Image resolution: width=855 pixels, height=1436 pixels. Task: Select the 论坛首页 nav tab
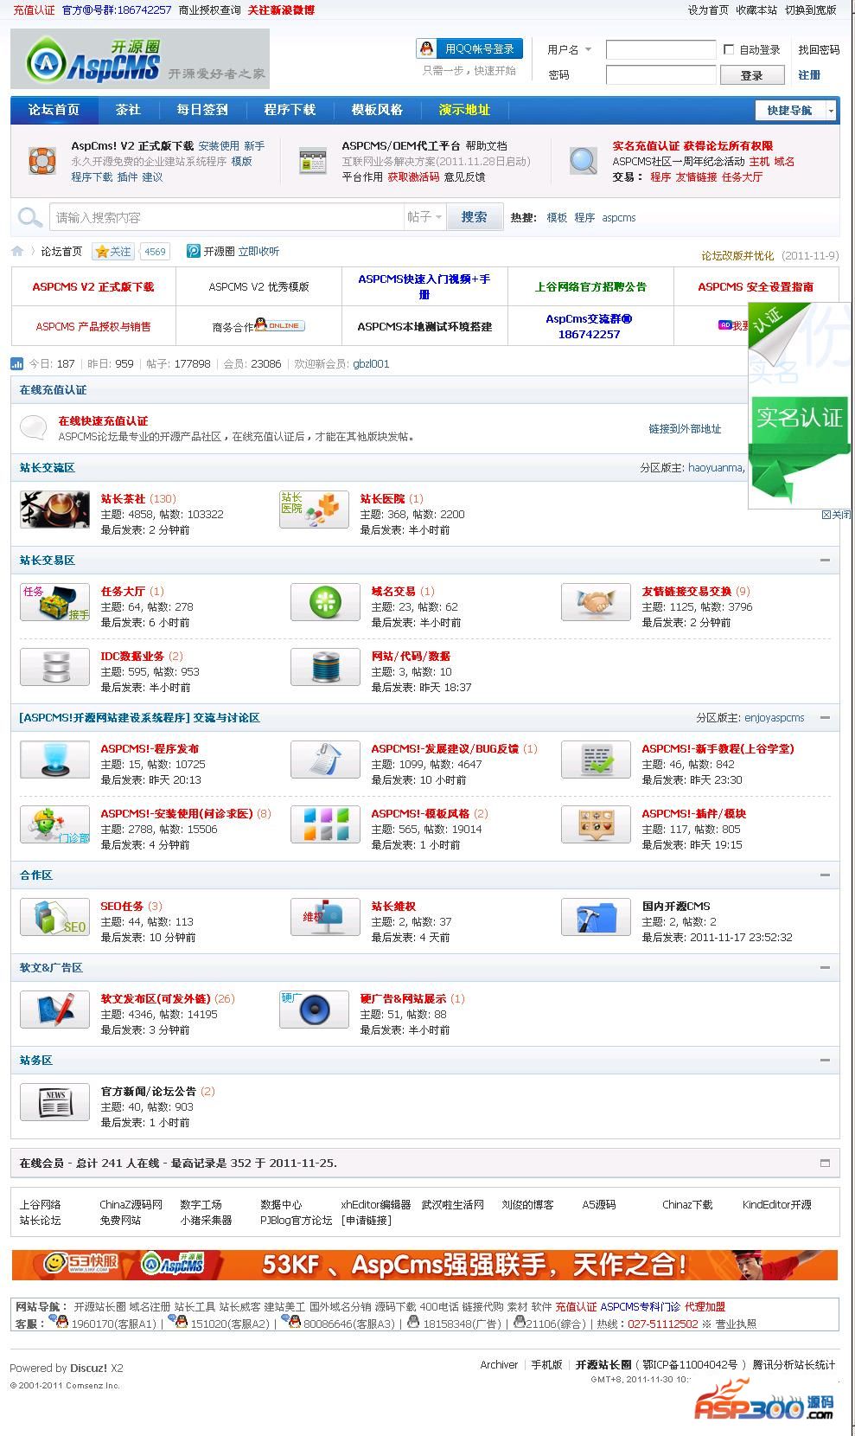coord(54,110)
